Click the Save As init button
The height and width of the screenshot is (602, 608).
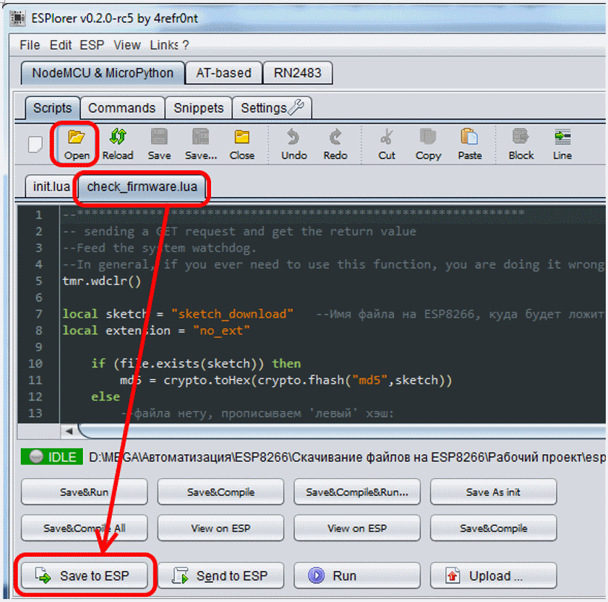pyautogui.click(x=493, y=492)
